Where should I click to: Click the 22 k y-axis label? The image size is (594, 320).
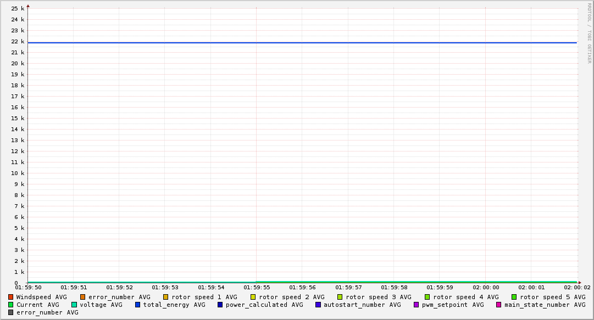tap(19, 42)
